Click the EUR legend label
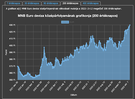 pos(72,22)
